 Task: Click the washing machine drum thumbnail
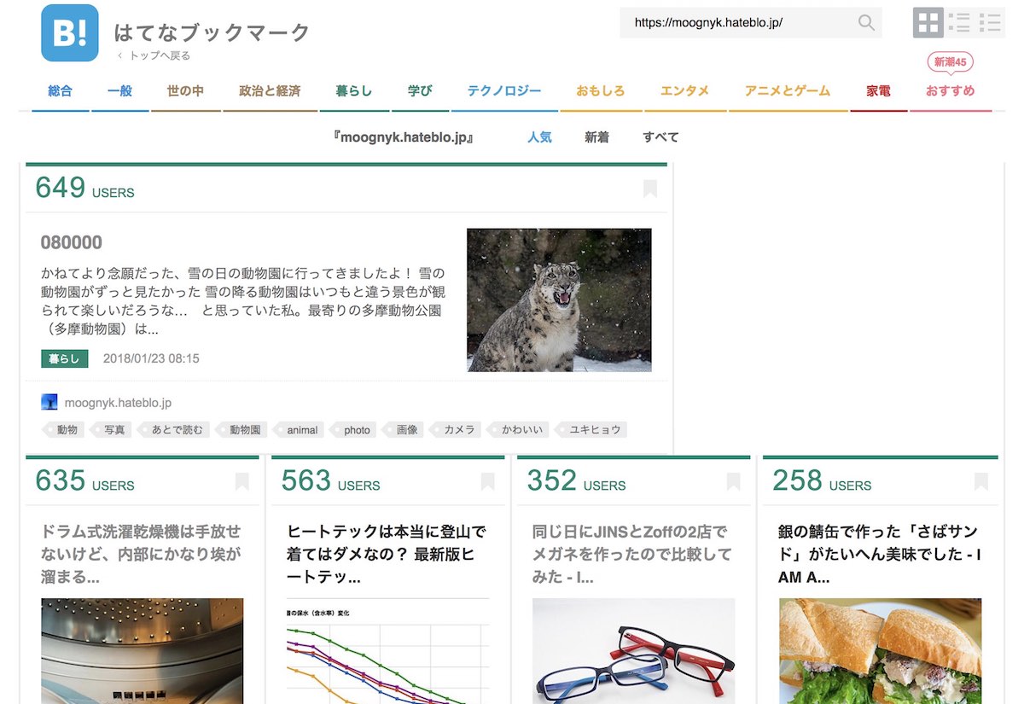(143, 650)
